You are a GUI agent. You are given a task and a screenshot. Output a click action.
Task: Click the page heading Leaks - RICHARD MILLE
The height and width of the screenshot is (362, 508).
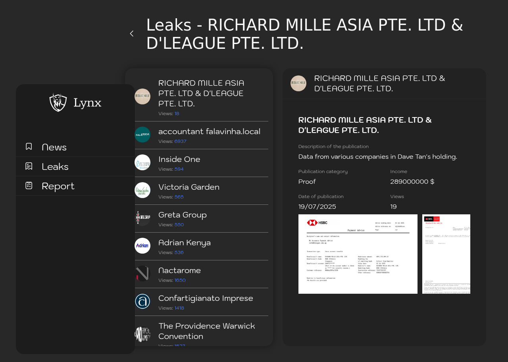coord(305,34)
